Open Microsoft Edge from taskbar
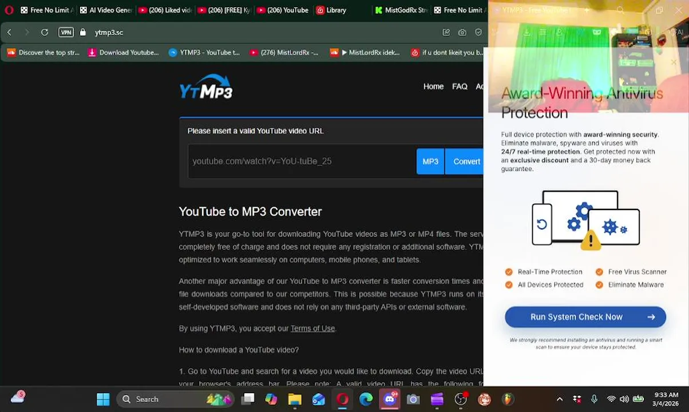Screen dimensions: 689x412 366,399
